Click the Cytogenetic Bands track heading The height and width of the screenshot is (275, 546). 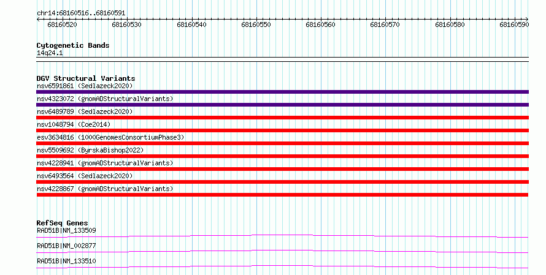[x=73, y=45]
